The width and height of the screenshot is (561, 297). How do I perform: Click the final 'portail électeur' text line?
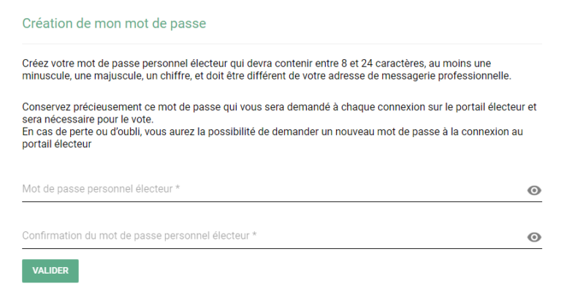click(x=57, y=144)
